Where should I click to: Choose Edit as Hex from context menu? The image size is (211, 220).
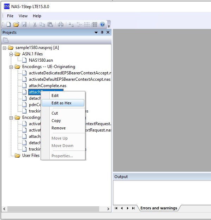pos(63,103)
